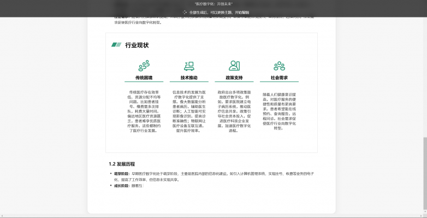Click the vertical scrollbar thumb on right

(x=425, y=174)
